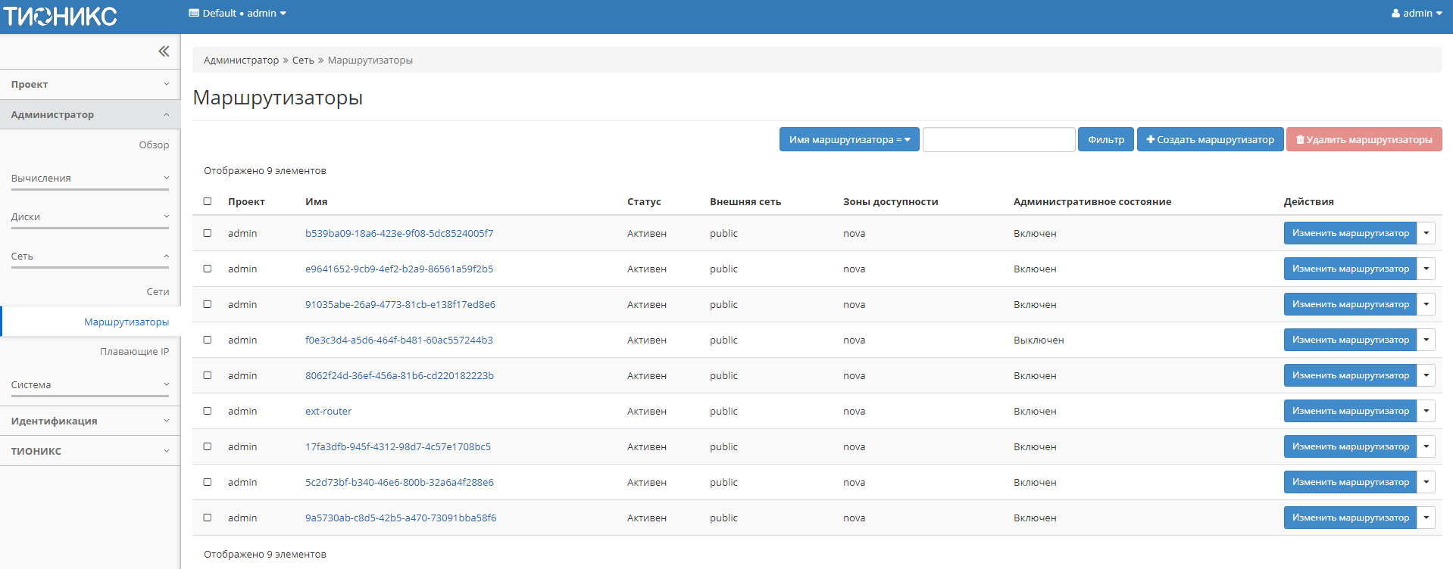Open ext-router details link
Image resolution: width=1453 pixels, height=569 pixels.
pyautogui.click(x=328, y=411)
